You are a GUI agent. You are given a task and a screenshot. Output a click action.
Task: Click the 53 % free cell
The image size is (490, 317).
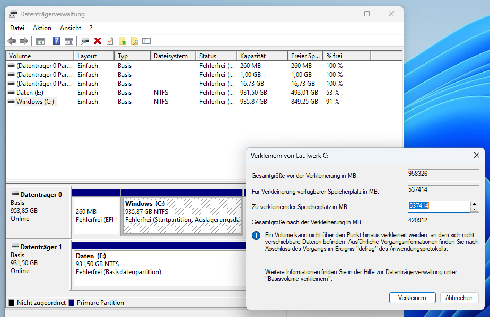pyautogui.click(x=333, y=93)
